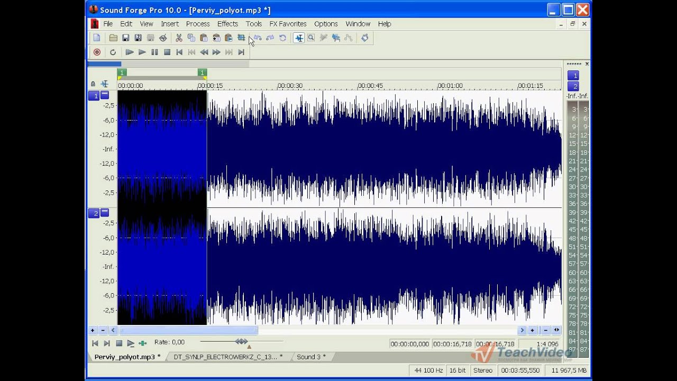Click the Play Clipboard icon
Viewport: 677px width, 381px height.
[228, 38]
